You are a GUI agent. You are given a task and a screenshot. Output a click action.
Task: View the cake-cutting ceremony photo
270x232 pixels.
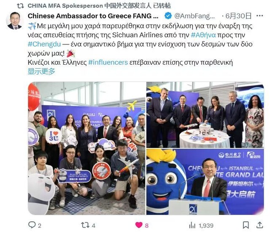(x=205, y=115)
